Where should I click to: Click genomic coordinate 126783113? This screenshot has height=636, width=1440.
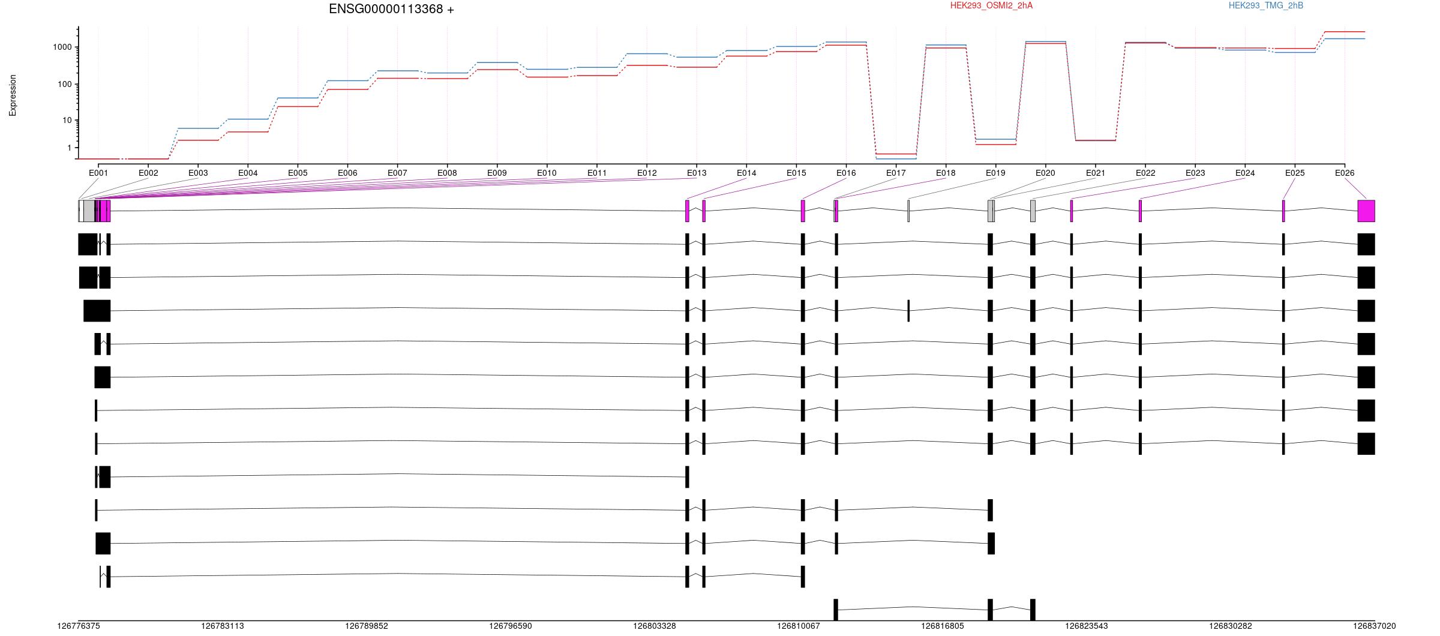coord(223,626)
